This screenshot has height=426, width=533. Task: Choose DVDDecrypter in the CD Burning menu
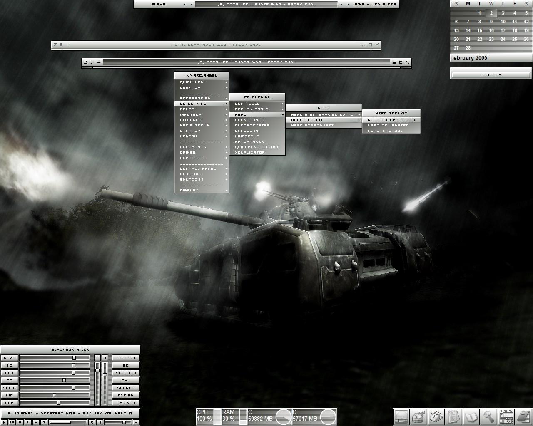click(257, 125)
